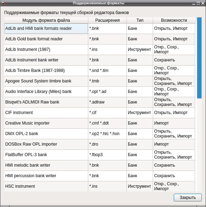
Task: Click Инструмент type in the HSC instrument row
Action: [x=140, y=186]
